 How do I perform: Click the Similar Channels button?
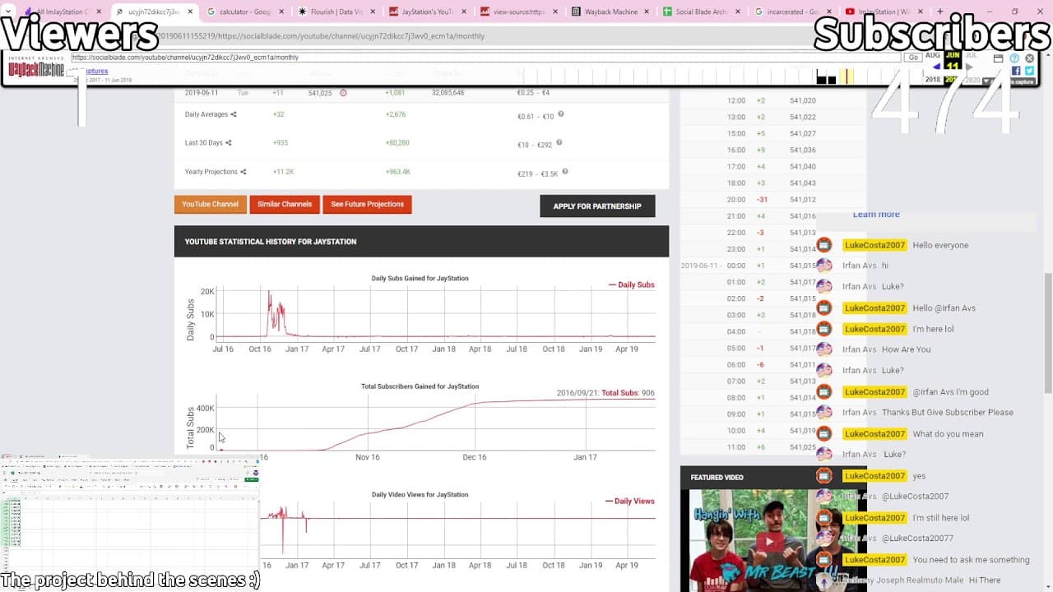pyautogui.click(x=285, y=204)
